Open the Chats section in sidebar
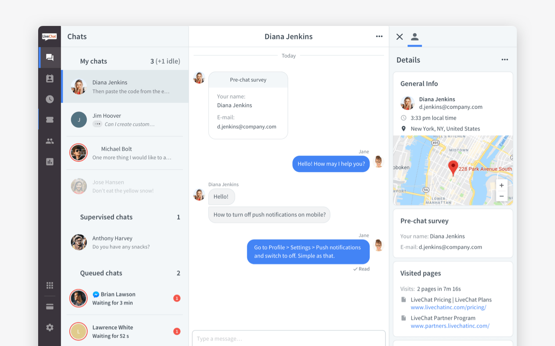 point(50,58)
